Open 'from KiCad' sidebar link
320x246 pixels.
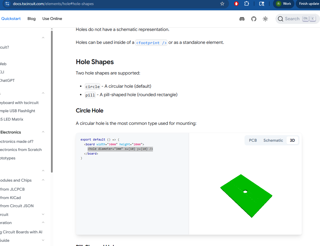pyautogui.click(x=10, y=198)
